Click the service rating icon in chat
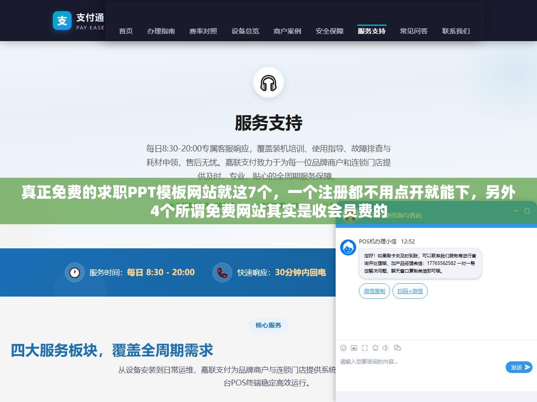This screenshot has width=537, height=402. click(x=375, y=348)
